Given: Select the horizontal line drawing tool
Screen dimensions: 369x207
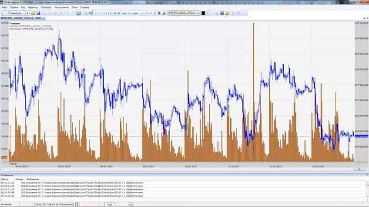Looking at the screenshot, I should [x=150, y=13].
